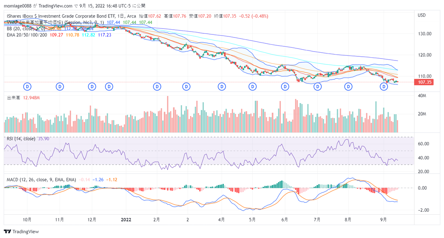Select the VWAP indicator legend
This screenshot has height=238, width=444.
55,23
